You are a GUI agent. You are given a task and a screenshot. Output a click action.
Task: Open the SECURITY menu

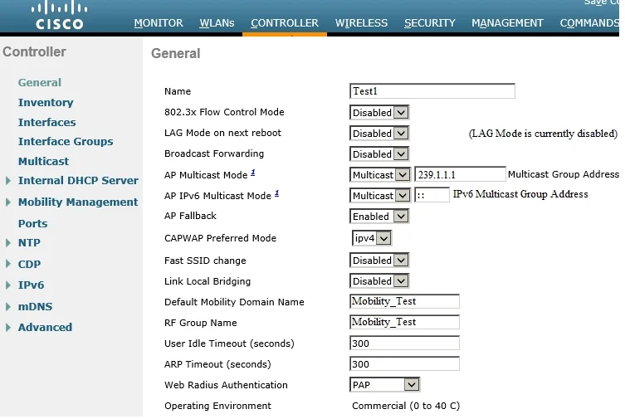(430, 23)
